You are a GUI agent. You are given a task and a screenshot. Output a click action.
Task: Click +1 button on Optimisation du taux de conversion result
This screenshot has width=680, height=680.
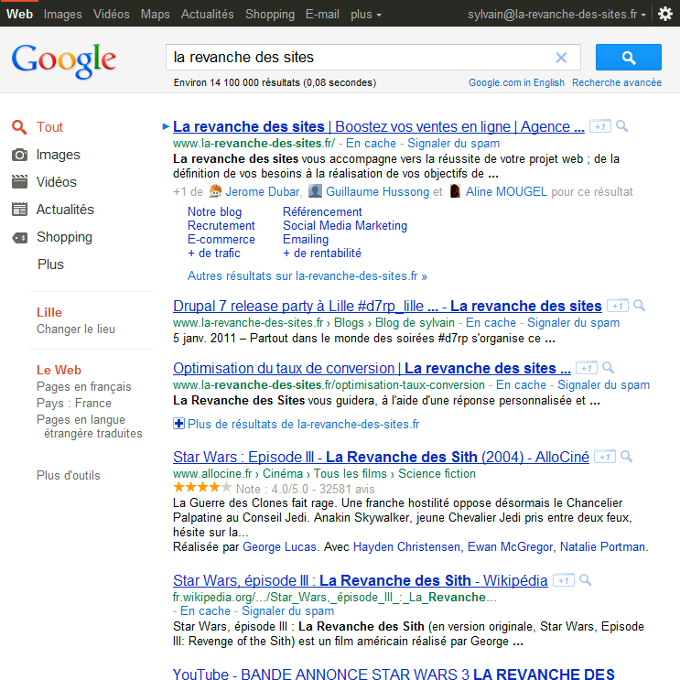(x=587, y=368)
